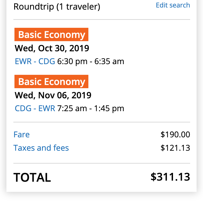
Task: Click the 6:35 am arrival time
Action: point(109,61)
